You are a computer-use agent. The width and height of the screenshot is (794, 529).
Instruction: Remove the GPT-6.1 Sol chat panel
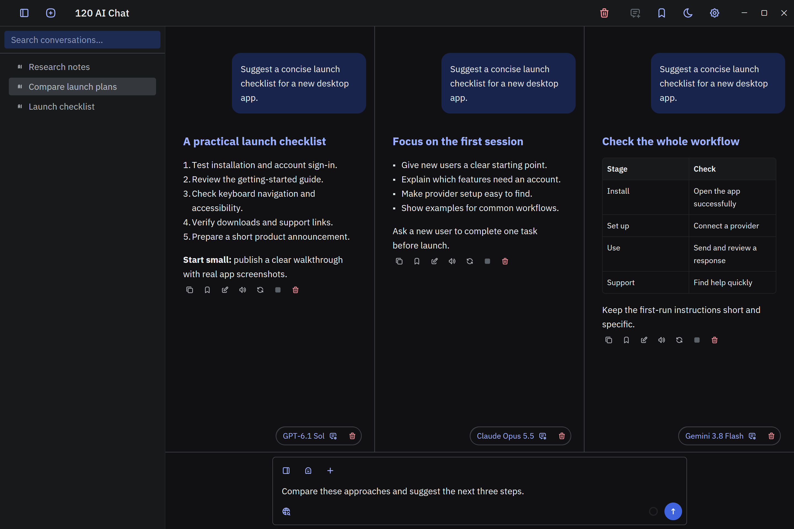coord(352,436)
